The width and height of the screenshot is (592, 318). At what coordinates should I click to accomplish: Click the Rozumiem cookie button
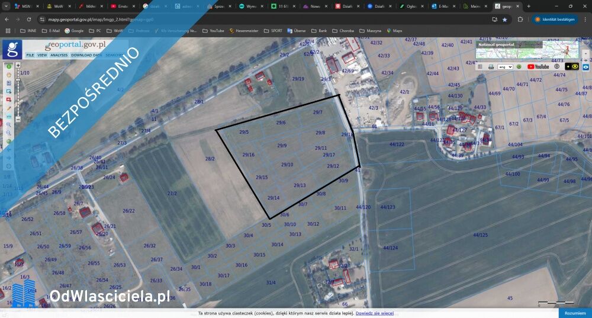point(575,313)
